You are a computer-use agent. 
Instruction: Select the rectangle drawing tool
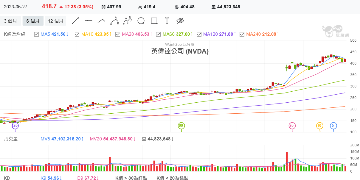[154, 21]
